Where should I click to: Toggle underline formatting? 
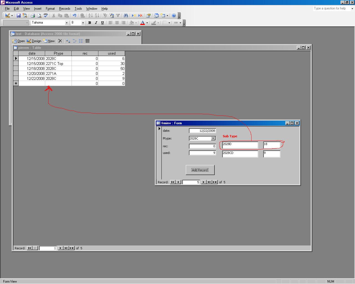click(x=102, y=23)
